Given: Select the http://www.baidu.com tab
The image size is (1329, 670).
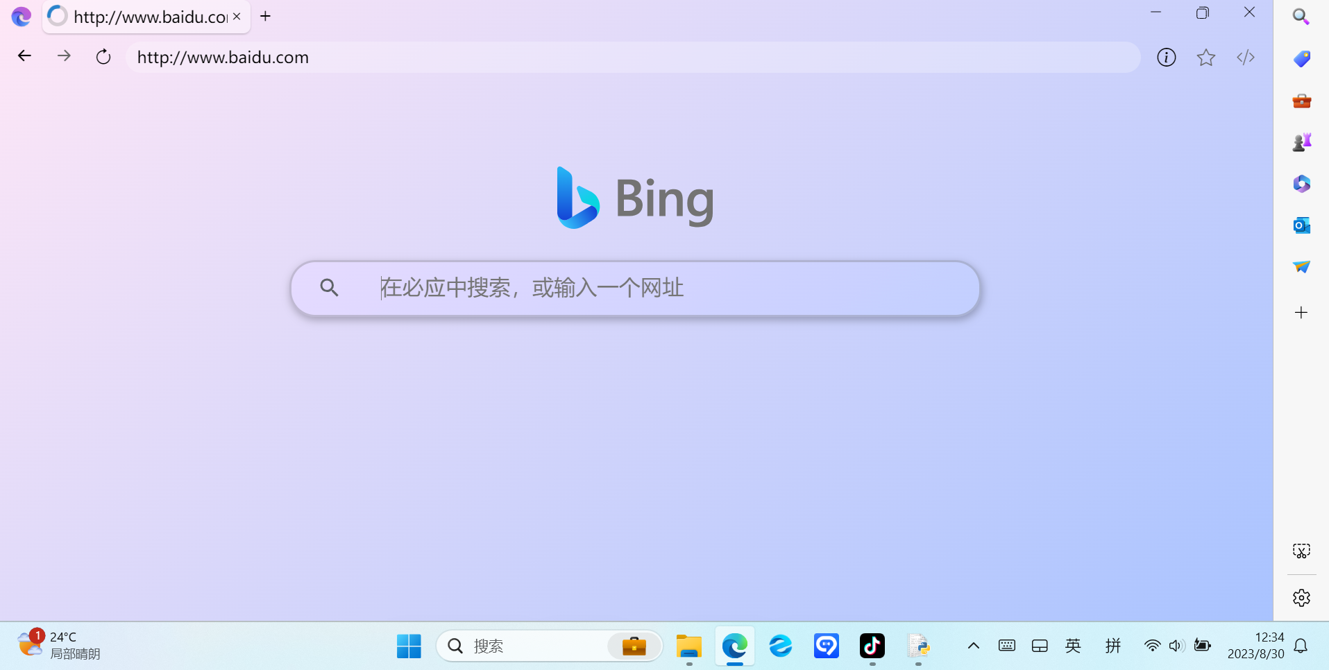Looking at the screenshot, I should point(146,17).
